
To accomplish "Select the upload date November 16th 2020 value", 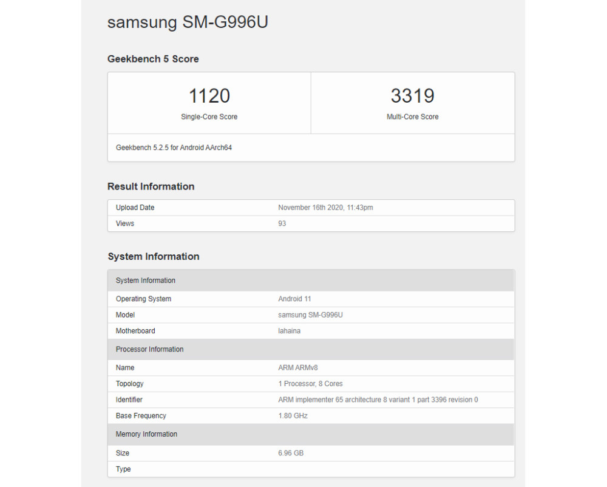I will point(325,208).
